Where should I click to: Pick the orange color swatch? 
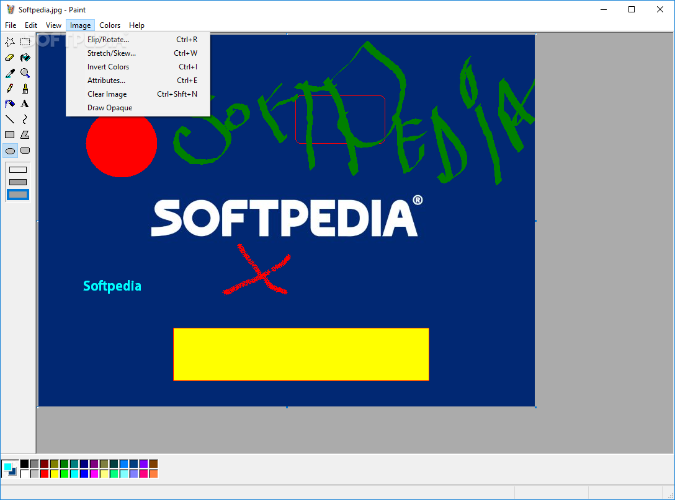pos(153,474)
